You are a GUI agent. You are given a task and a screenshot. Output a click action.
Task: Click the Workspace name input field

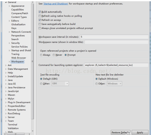click(117, 42)
